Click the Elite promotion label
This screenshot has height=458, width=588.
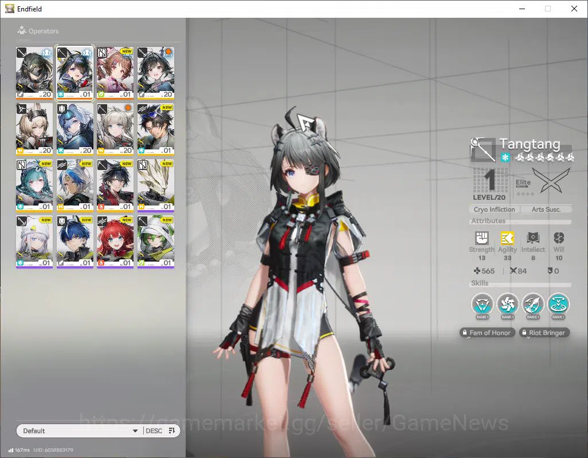(x=523, y=183)
